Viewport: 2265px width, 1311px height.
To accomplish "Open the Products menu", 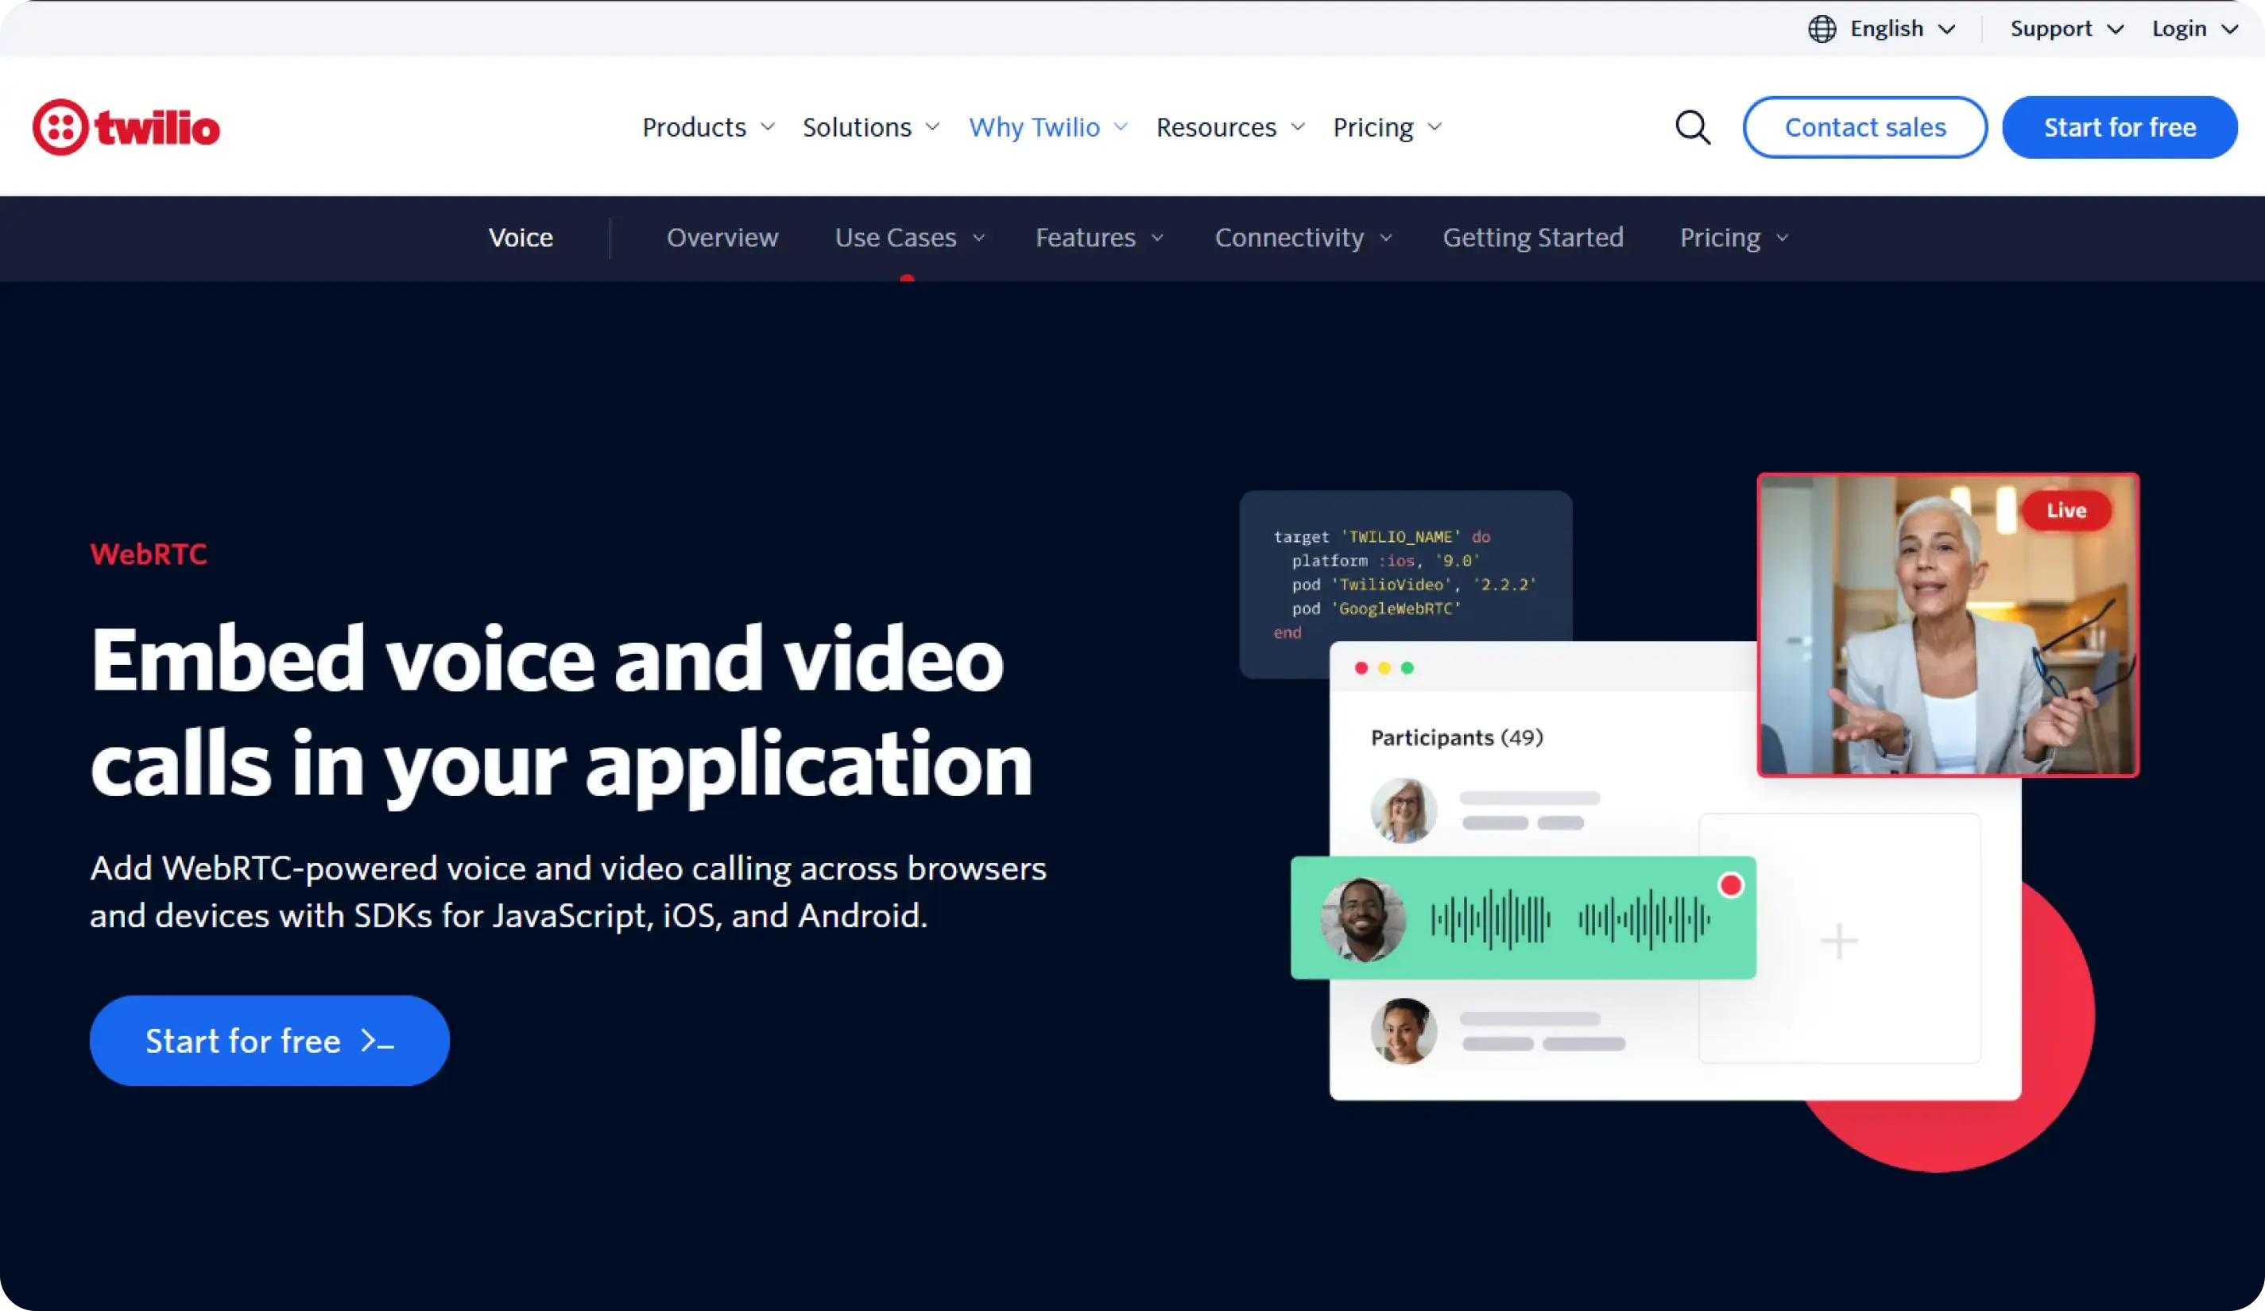I will click(708, 128).
